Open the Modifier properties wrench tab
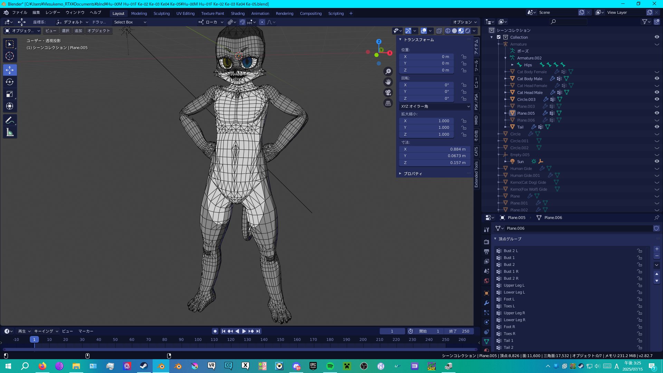This screenshot has height=373, width=663. [x=487, y=303]
